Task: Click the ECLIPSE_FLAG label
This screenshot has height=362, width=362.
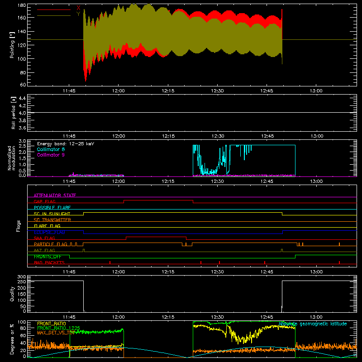Action: pos(49,232)
